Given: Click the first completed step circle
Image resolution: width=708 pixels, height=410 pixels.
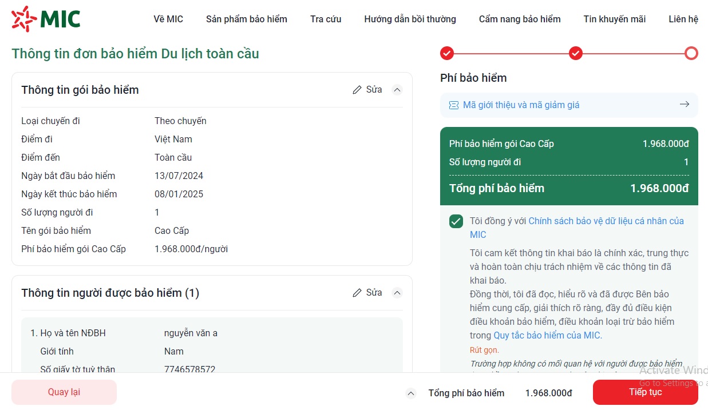Looking at the screenshot, I should (447, 53).
